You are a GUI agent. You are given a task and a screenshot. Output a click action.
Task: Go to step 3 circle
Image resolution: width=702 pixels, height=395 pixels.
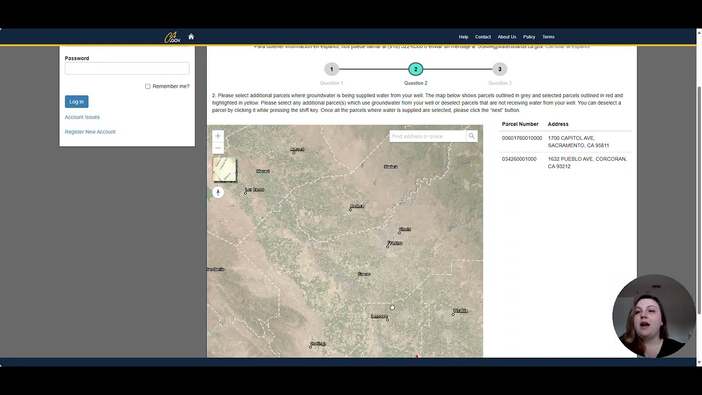click(500, 69)
